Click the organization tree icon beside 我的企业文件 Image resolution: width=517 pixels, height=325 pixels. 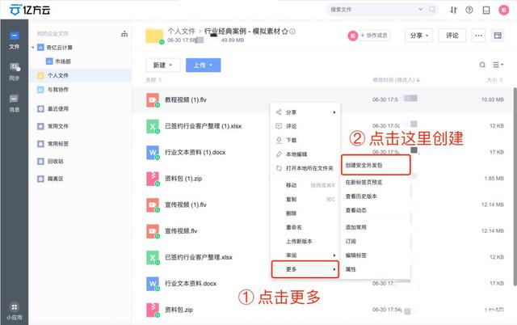tap(124, 34)
